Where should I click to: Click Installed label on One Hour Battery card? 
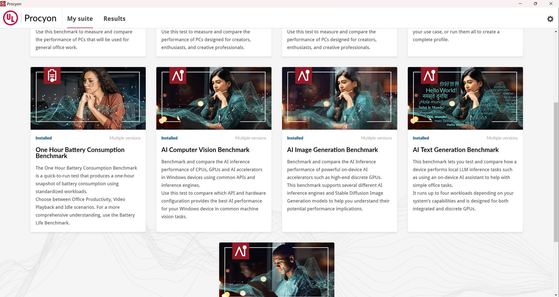(x=44, y=138)
